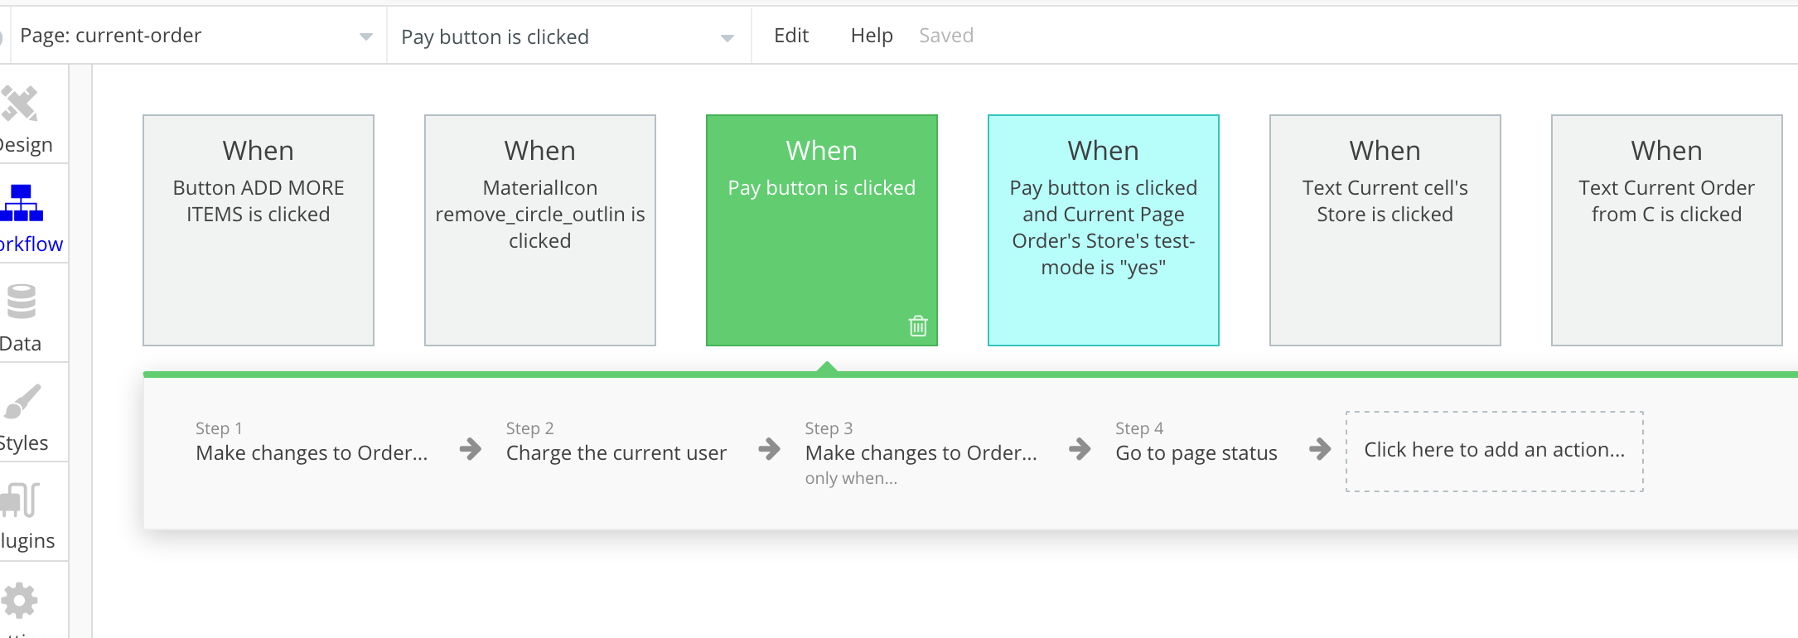Open the Design tab icon
The width and height of the screenshot is (1798, 638).
20,104
